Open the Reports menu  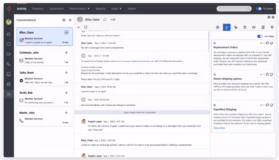[x=100, y=9]
